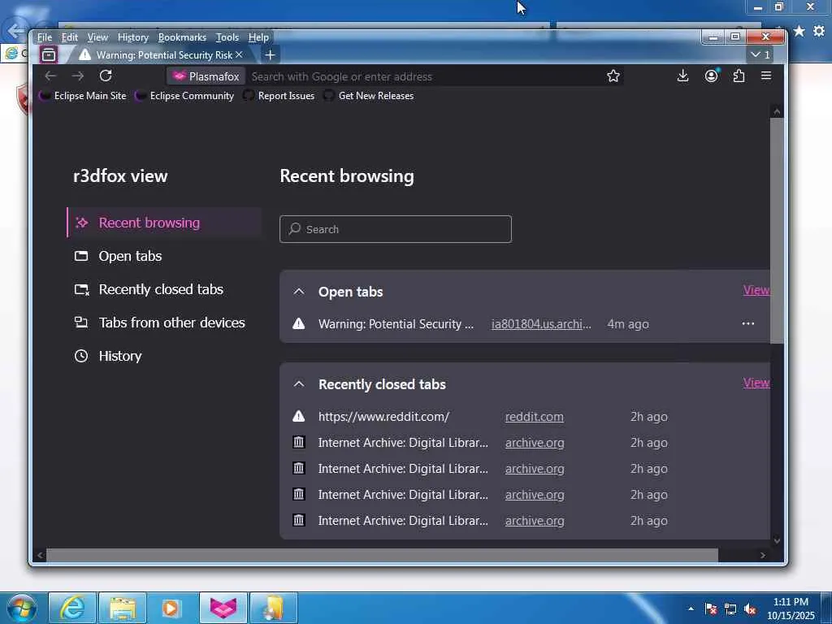The height and width of the screenshot is (624, 832).
Task: Open the Bookmarks menu
Action: point(182,37)
